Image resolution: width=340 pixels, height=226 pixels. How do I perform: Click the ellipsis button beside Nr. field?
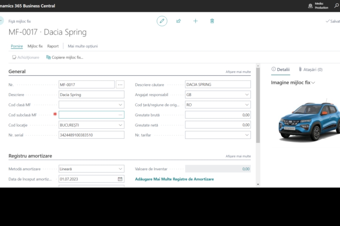120,85
